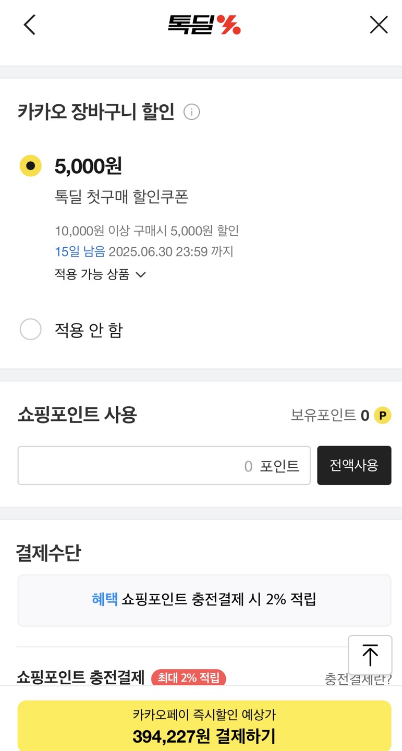Select the 적용 안 함 radio button

tap(30, 330)
